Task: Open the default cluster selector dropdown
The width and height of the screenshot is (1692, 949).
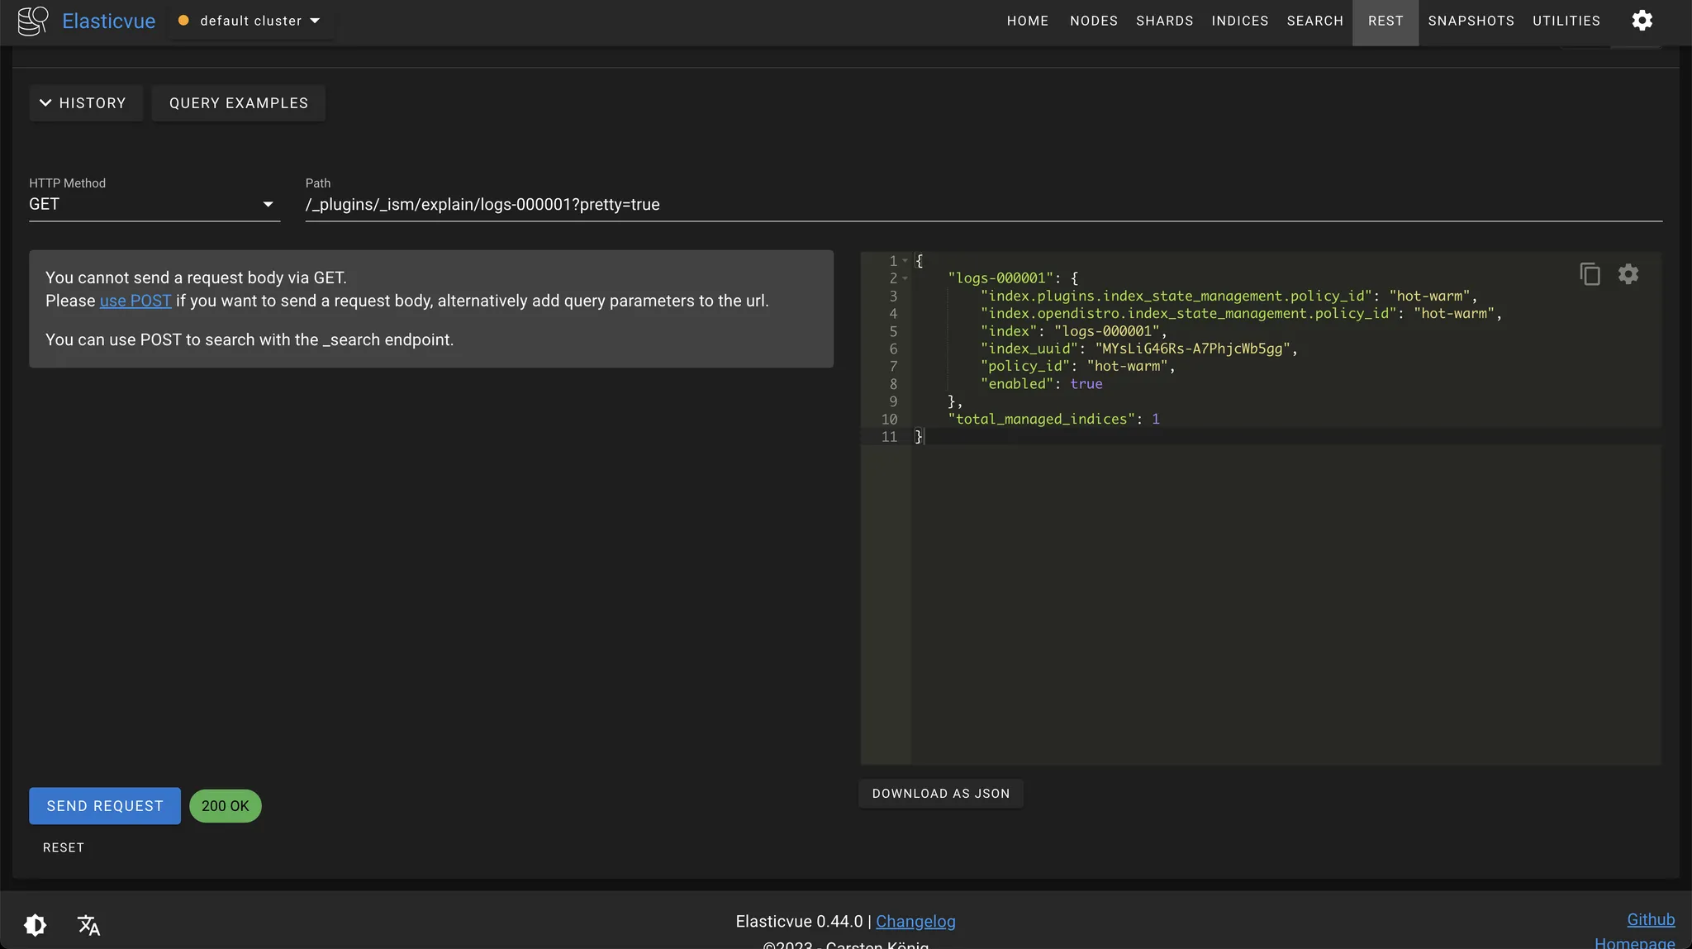Action: click(251, 21)
